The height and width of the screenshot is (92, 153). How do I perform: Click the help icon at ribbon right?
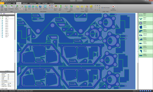[152, 3]
